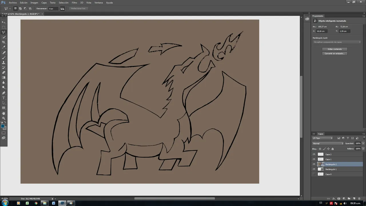Image resolution: width=366 pixels, height=206 pixels.
Task: Change the screen mode
Action: pos(4,138)
